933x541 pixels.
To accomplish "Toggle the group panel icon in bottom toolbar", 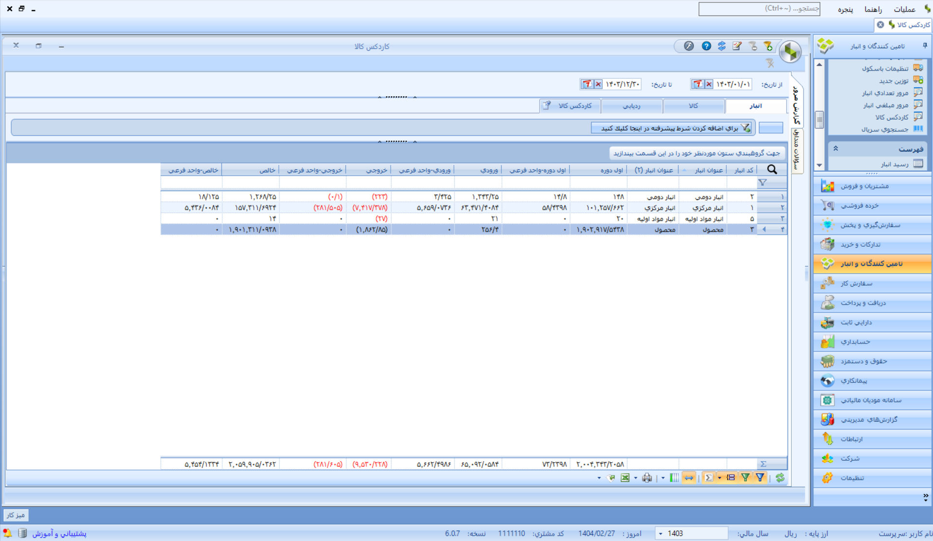I will [731, 478].
